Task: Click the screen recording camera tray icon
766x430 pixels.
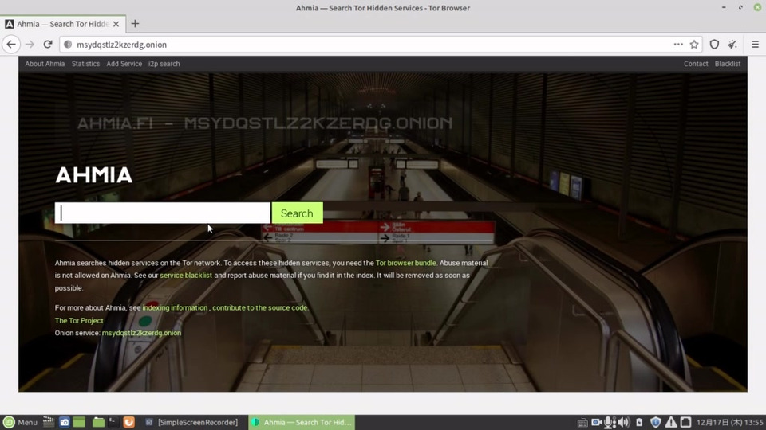Action: (x=597, y=422)
